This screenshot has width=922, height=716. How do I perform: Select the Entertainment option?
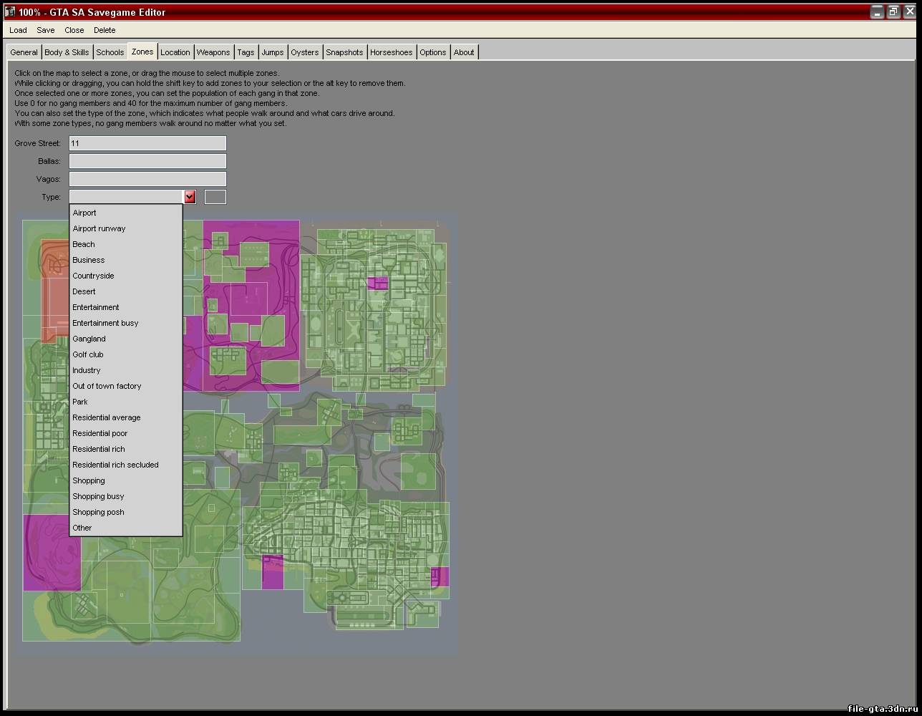[126, 307]
